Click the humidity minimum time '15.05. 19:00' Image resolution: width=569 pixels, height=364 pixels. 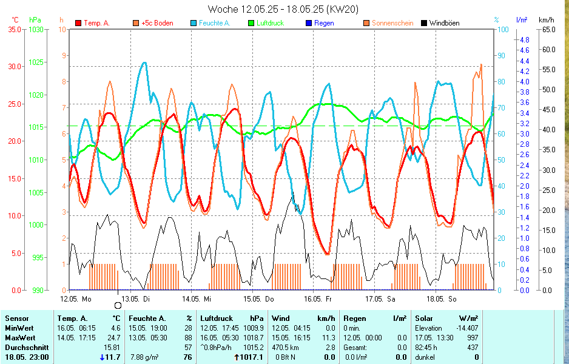click(148, 328)
